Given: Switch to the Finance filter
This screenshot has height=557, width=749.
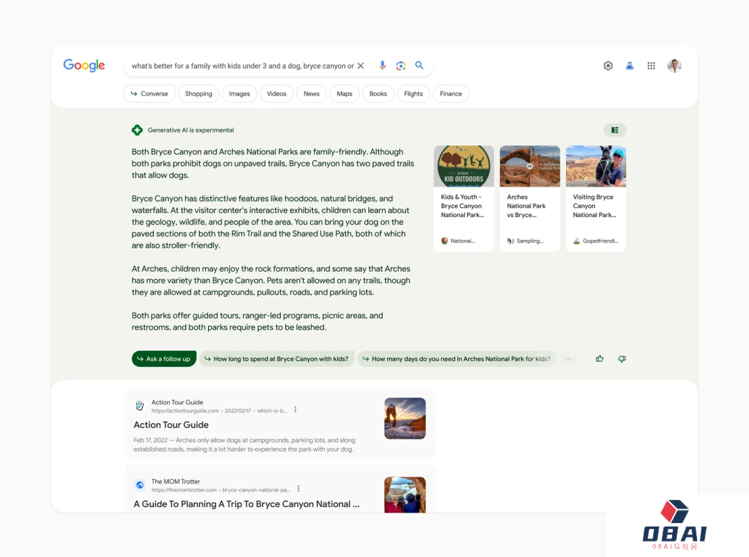Looking at the screenshot, I should 451,94.
